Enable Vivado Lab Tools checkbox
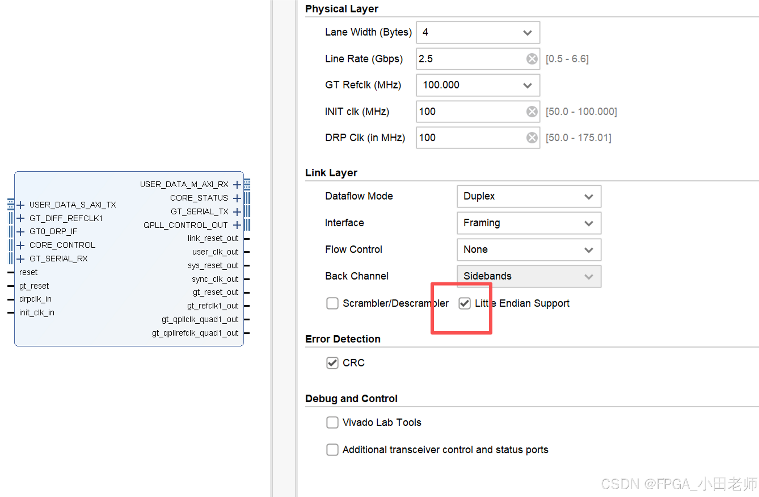The image size is (759, 497). click(332, 422)
